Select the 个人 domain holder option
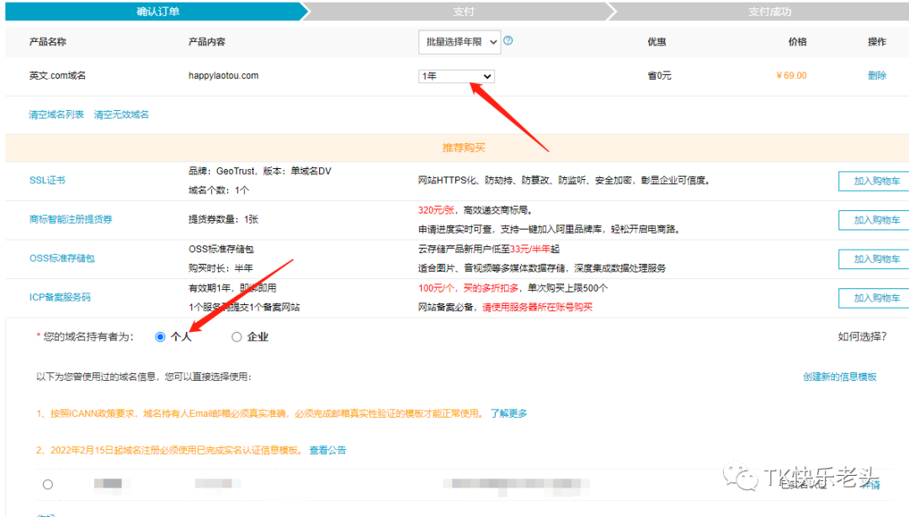 (x=160, y=336)
